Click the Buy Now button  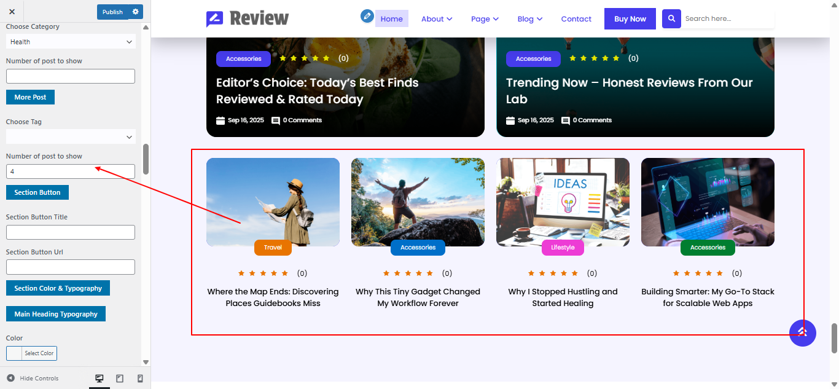coord(630,19)
